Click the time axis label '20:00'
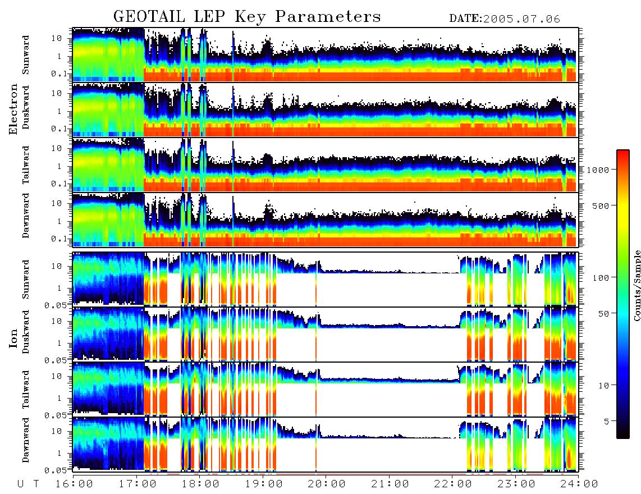Image resolution: width=641 pixels, height=494 pixels. tap(327, 484)
